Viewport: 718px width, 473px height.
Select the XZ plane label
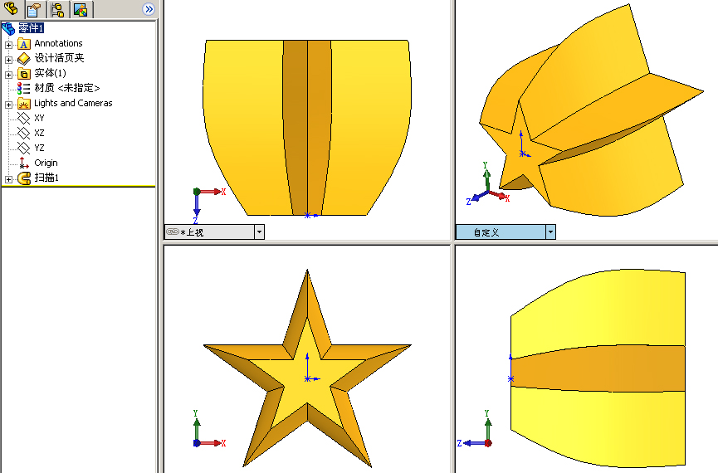[x=39, y=134]
